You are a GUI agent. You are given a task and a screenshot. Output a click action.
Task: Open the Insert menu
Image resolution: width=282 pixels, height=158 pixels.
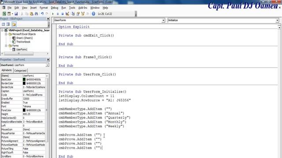click(x=33, y=8)
